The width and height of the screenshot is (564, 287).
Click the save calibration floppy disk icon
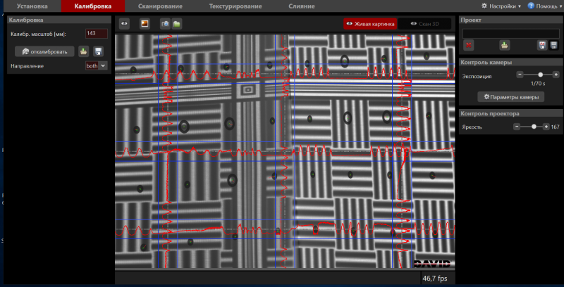click(99, 51)
